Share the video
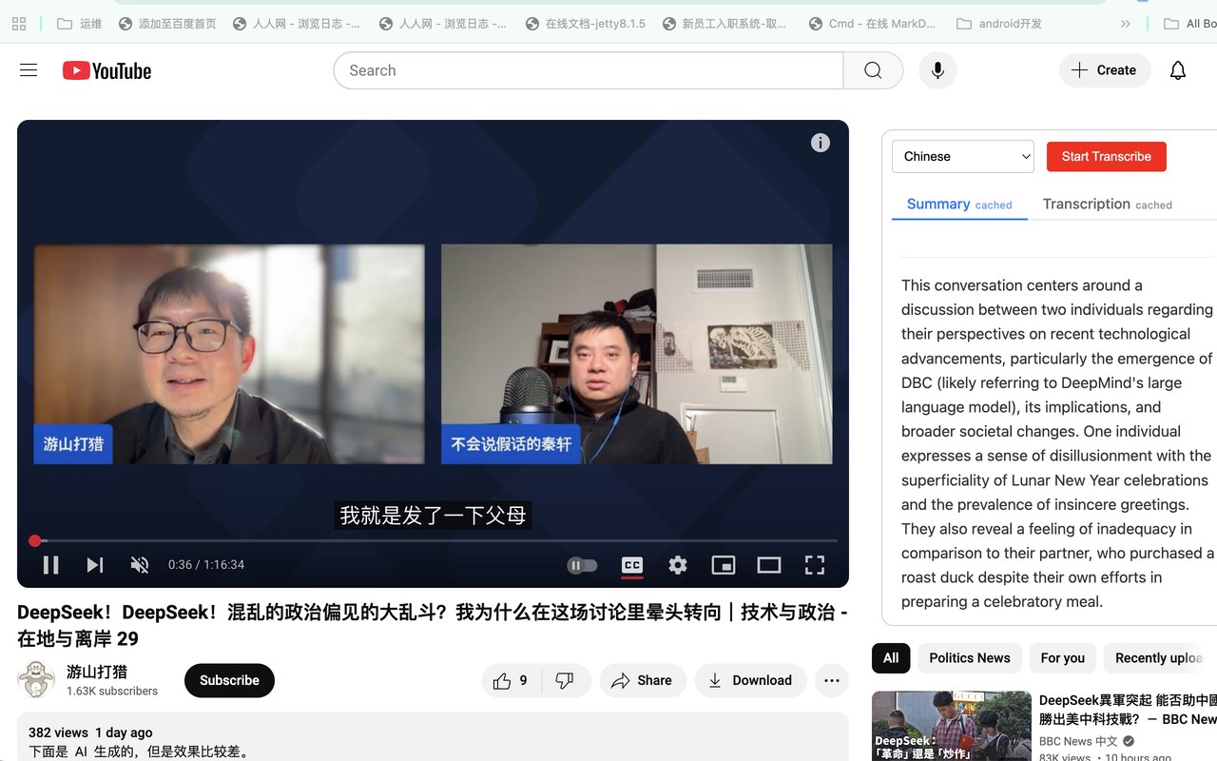This screenshot has height=761, width=1217. tap(643, 681)
